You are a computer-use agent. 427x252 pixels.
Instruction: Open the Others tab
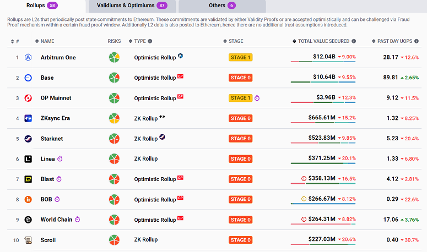point(222,6)
